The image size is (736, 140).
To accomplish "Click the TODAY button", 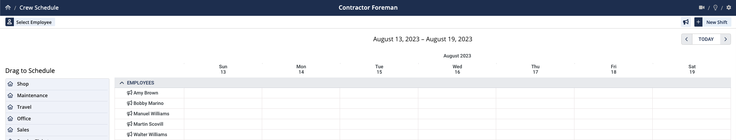I will click(706, 39).
